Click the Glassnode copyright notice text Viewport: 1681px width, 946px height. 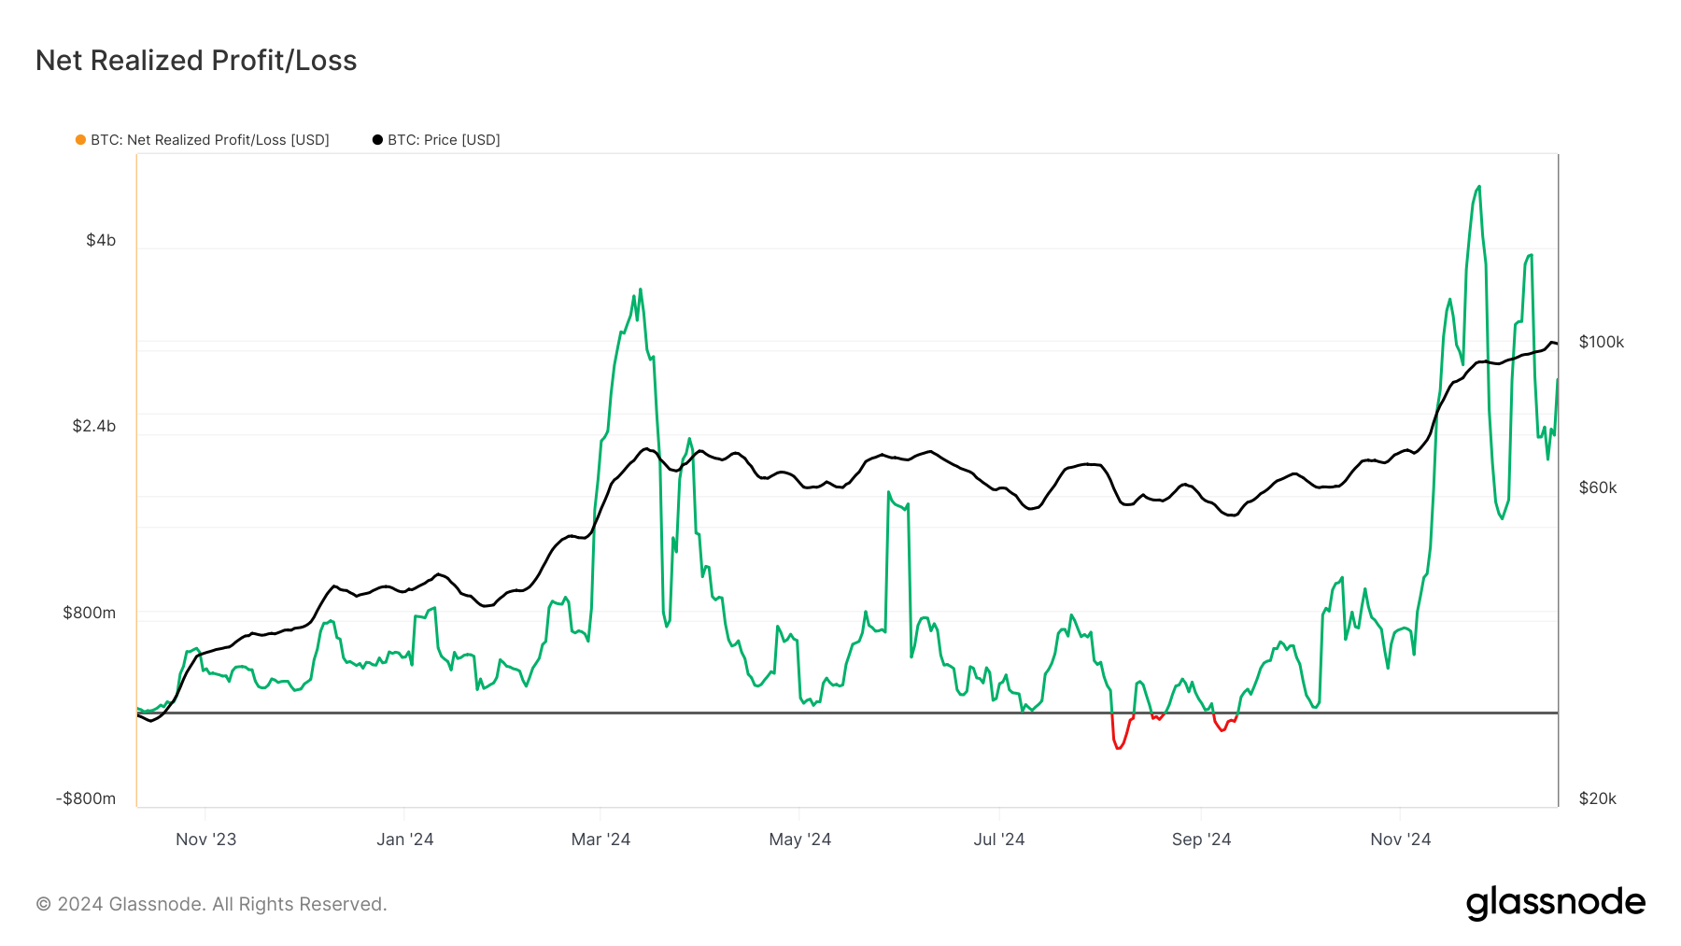(x=211, y=904)
